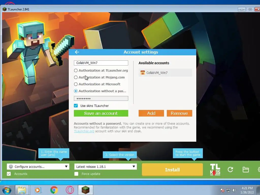The width and height of the screenshot is (260, 195).
Task: Select Authorization without a password option
Action: (76, 91)
